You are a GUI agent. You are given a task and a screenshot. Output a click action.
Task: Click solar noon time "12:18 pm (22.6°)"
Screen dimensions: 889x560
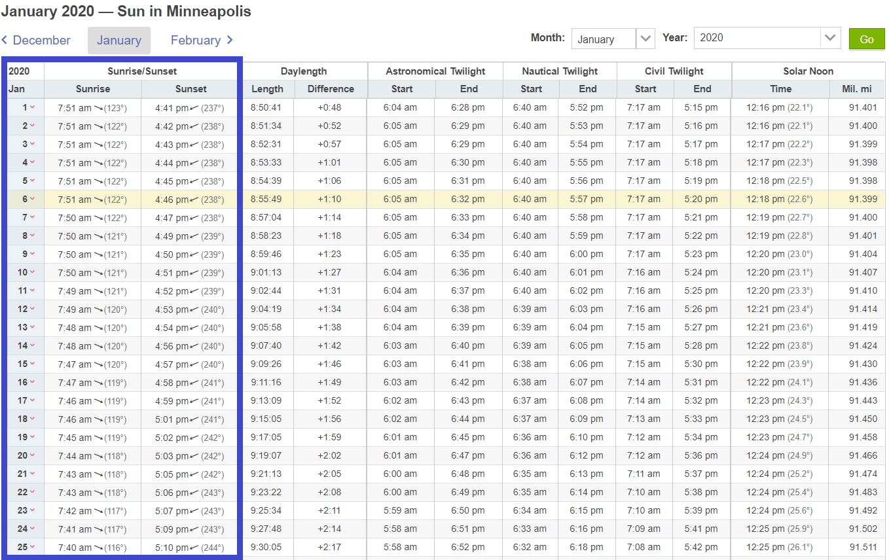pyautogui.click(x=779, y=199)
